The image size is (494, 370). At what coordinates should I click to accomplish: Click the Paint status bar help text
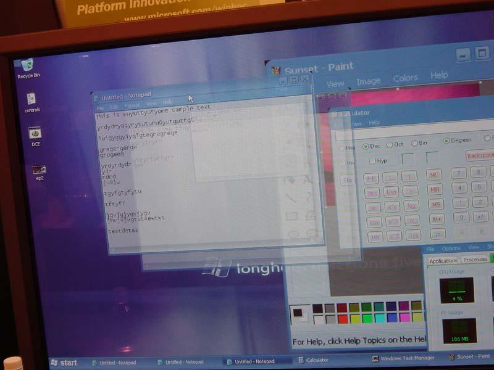tap(359, 340)
